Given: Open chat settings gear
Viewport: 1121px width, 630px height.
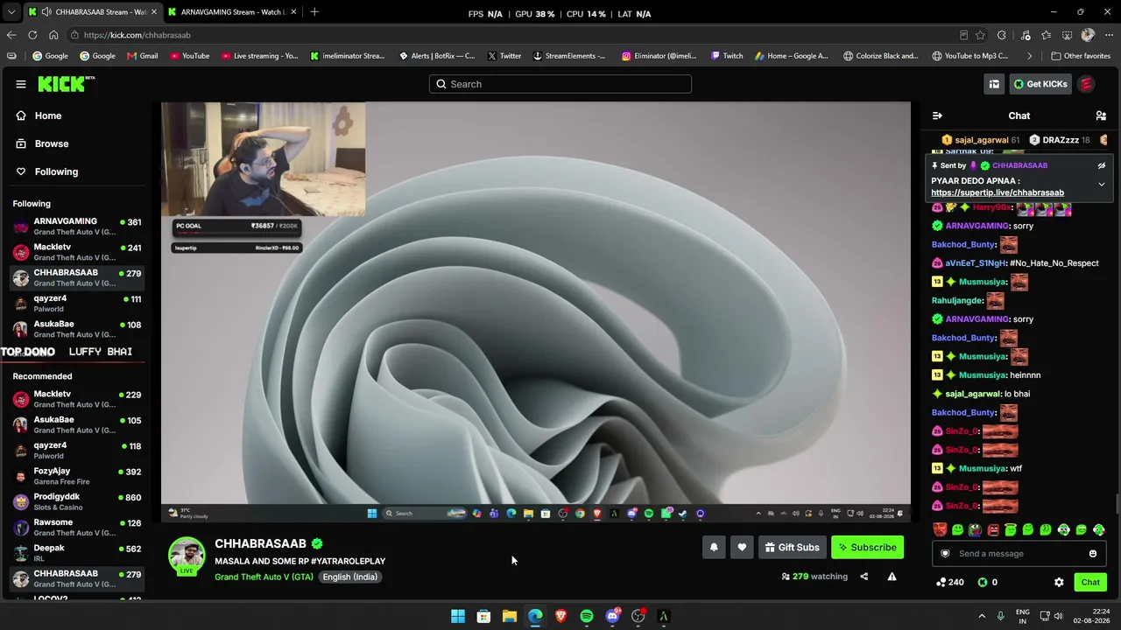Looking at the screenshot, I should tap(1059, 583).
